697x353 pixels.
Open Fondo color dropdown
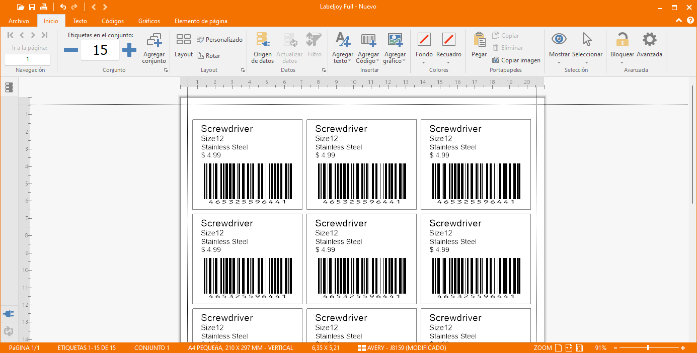pos(424,48)
